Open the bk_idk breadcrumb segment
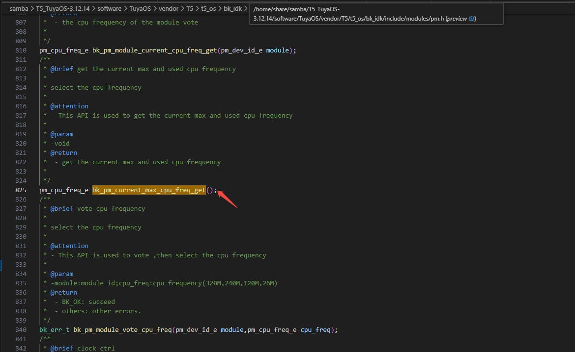 [x=232, y=9]
